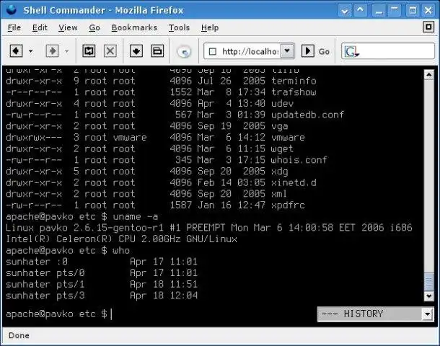This screenshot has height=346, width=440.
Task: Click the 'trafshow' file name
Action: 294,92
